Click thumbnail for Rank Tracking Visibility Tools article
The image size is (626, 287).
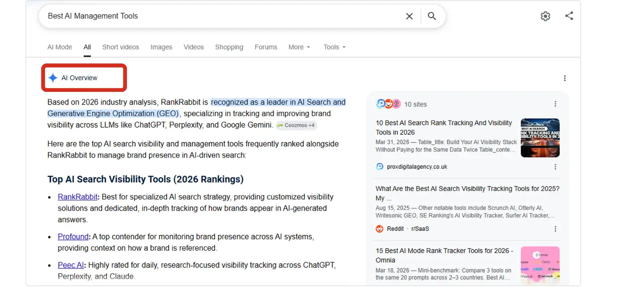pos(540,138)
